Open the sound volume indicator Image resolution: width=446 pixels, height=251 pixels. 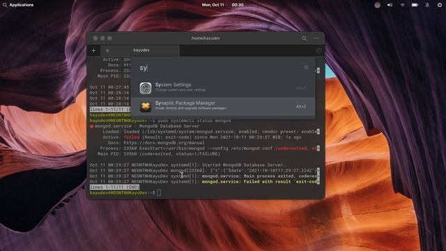(390, 5)
